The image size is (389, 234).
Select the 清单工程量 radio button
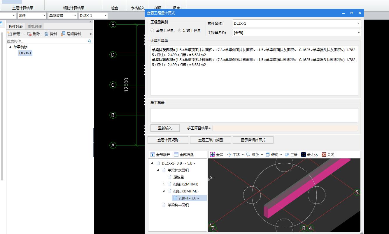152,30
